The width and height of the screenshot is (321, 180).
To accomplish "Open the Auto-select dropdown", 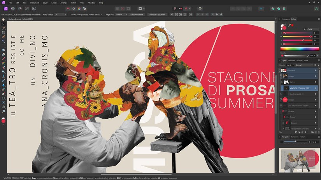I will coord(60,14).
